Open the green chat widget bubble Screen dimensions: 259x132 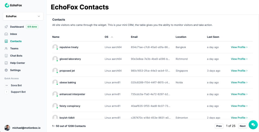click(x=253, y=125)
